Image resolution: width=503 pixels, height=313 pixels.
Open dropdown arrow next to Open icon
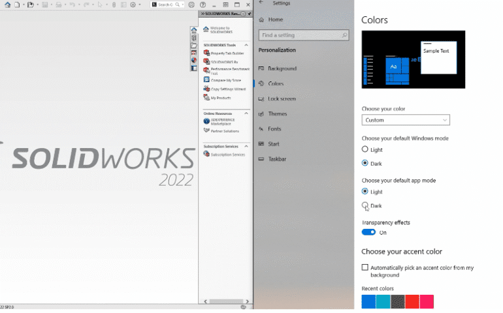[37, 5]
